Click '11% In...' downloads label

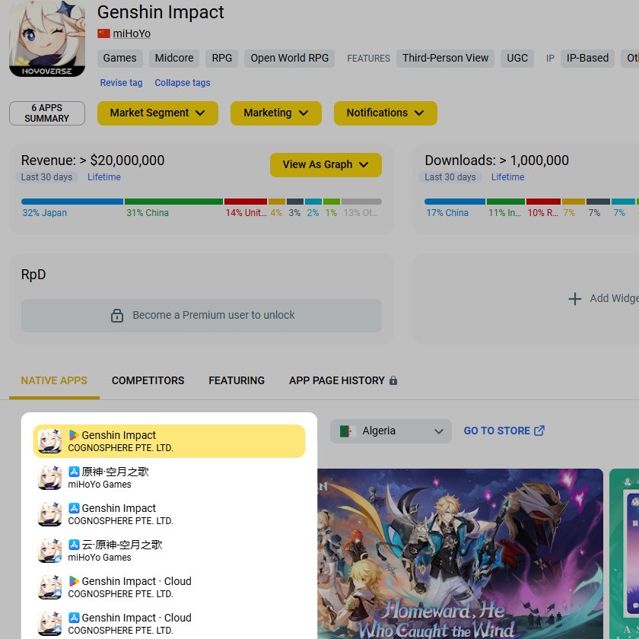point(504,213)
